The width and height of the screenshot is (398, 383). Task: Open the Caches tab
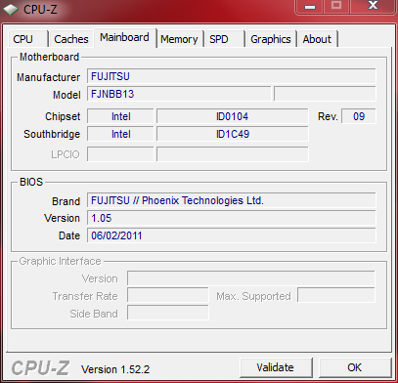[71, 39]
